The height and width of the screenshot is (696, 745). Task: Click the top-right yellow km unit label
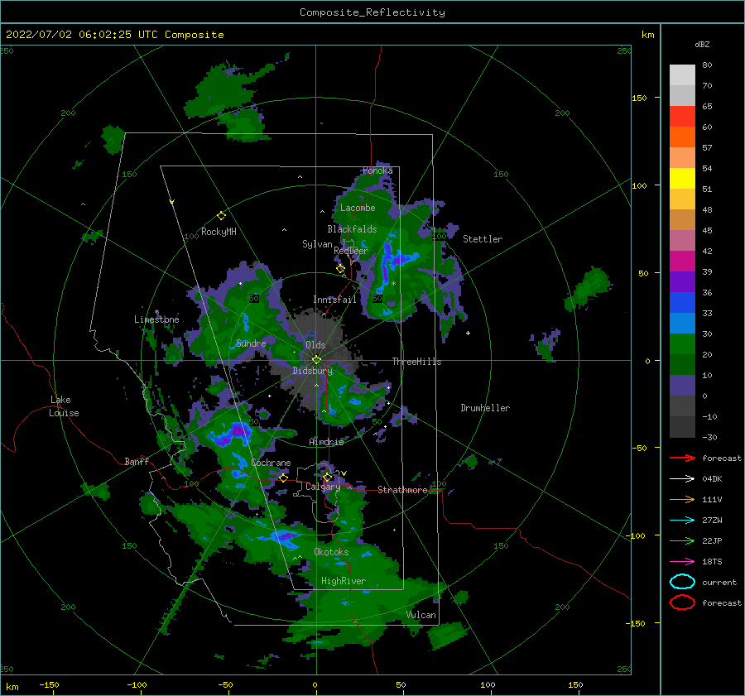647,35
